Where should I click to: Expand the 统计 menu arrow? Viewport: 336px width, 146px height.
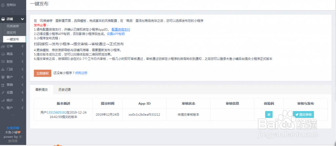(x=23, y=100)
